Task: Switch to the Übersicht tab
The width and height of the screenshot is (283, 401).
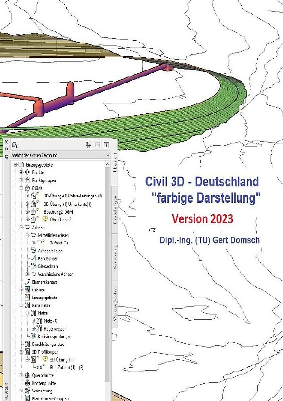Action: tap(115, 162)
